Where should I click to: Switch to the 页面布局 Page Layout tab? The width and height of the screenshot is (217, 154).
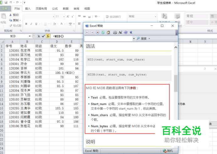pos(41,8)
